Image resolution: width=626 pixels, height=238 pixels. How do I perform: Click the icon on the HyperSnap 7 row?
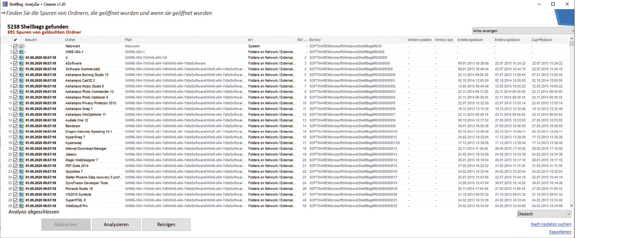pyautogui.click(x=21, y=137)
